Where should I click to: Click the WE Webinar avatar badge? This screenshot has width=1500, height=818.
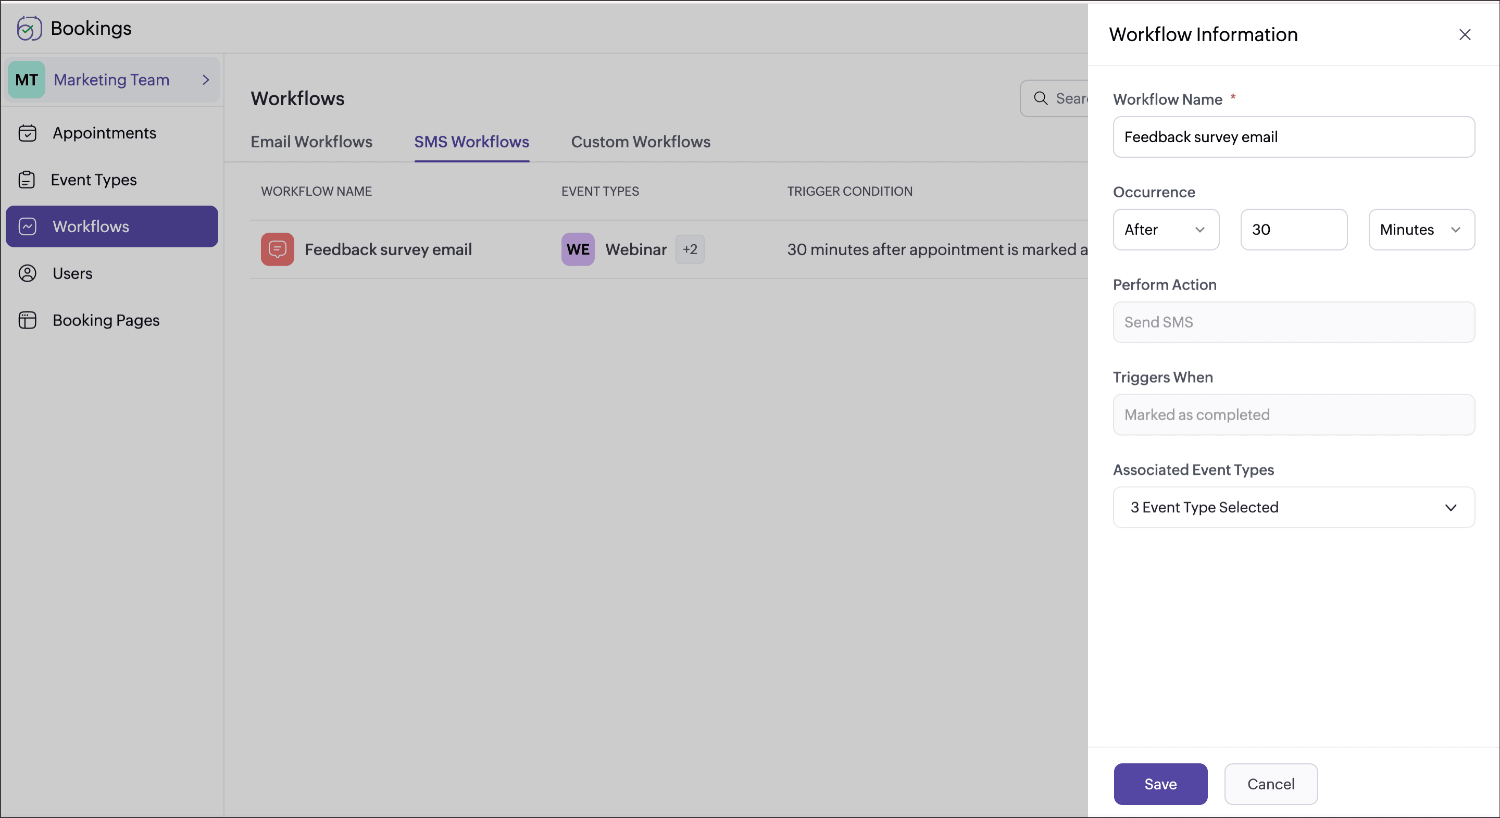[578, 249]
